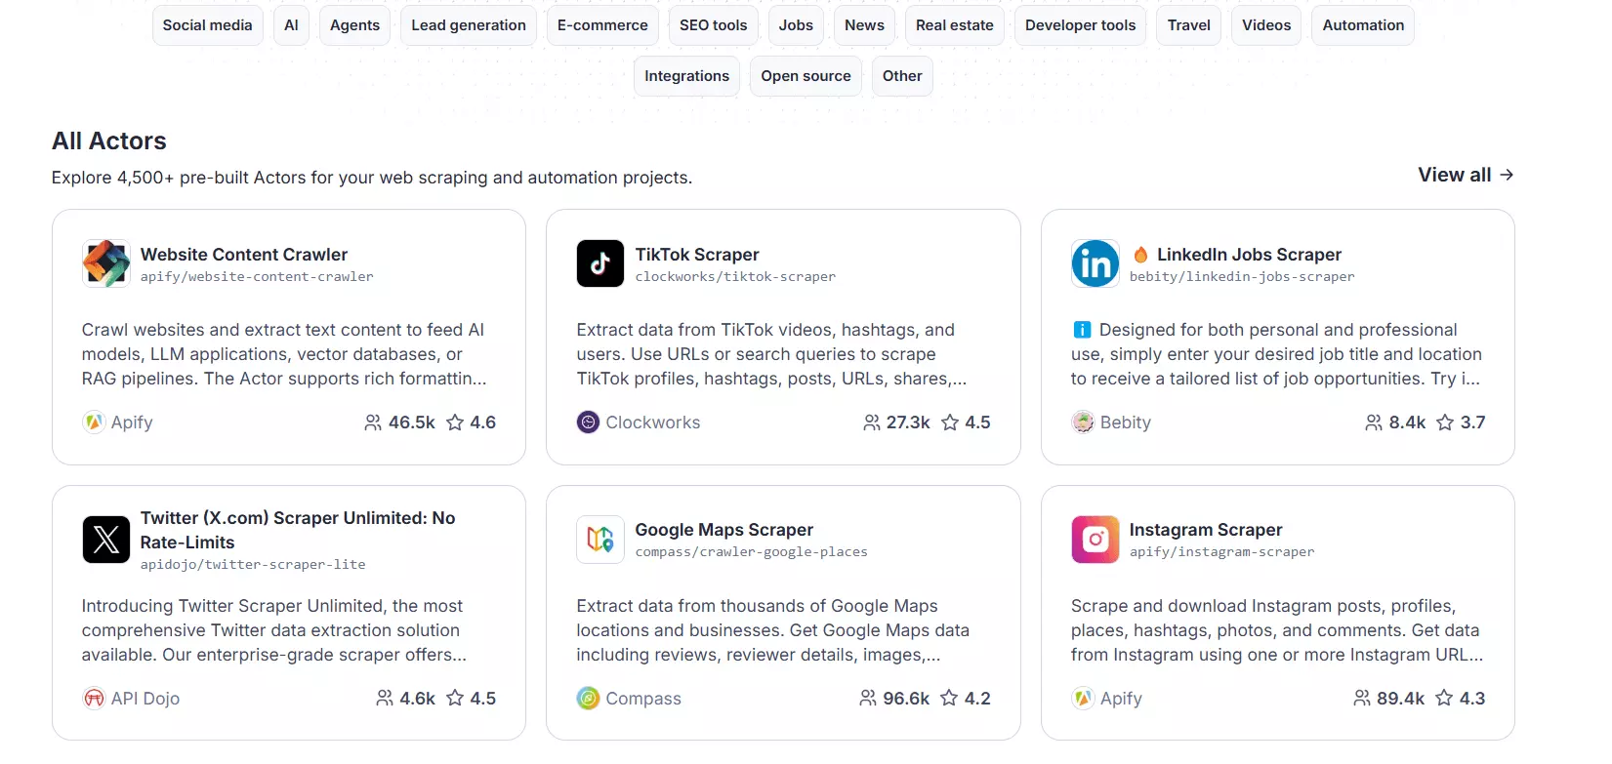Pick the Automation category button

[x=1363, y=25]
